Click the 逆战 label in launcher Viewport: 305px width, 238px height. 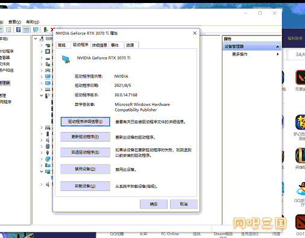(197, 234)
